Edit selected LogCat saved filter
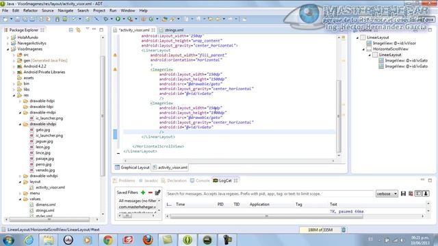438x246 pixels. pos(157,193)
